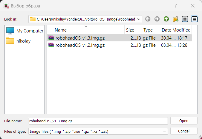
Task: Switch to Detail View icon
Action: tap(195, 19)
